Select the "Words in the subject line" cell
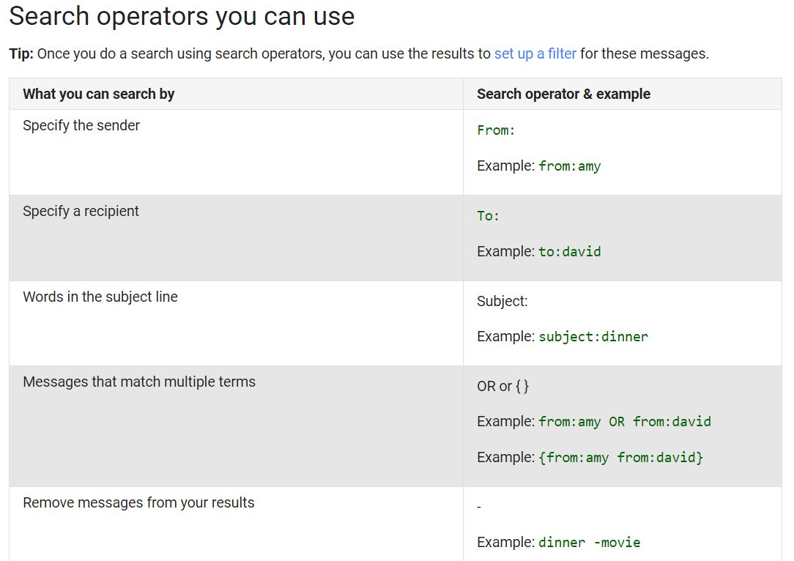This screenshot has width=794, height=561. (100, 297)
